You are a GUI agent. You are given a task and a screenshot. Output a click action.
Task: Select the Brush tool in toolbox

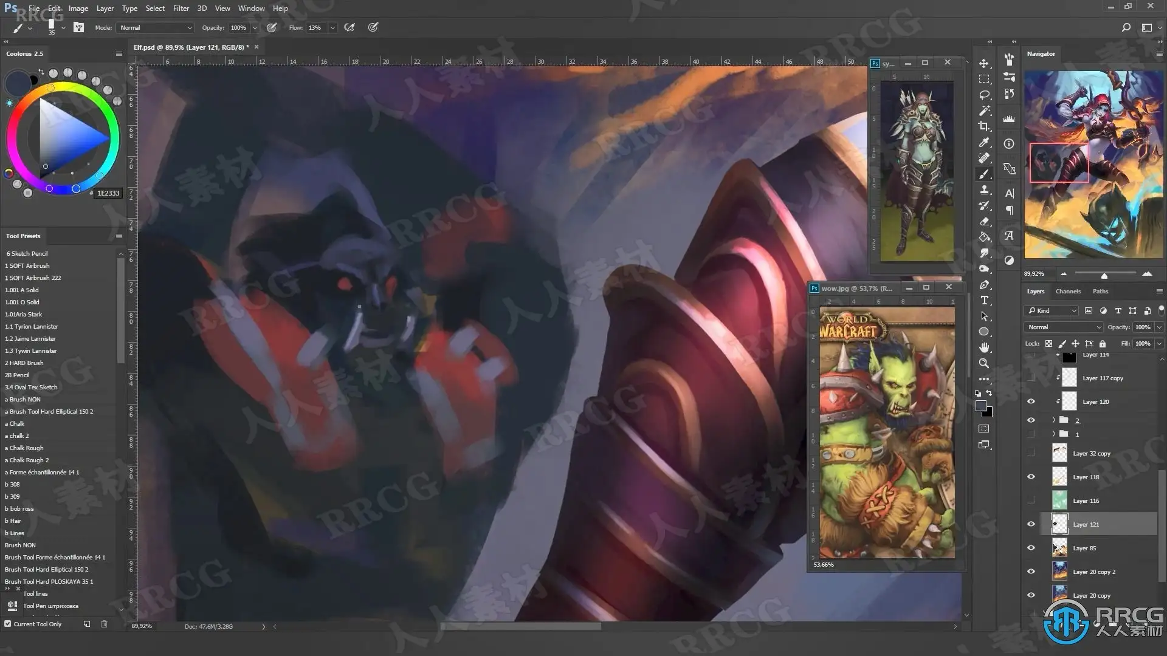click(984, 174)
